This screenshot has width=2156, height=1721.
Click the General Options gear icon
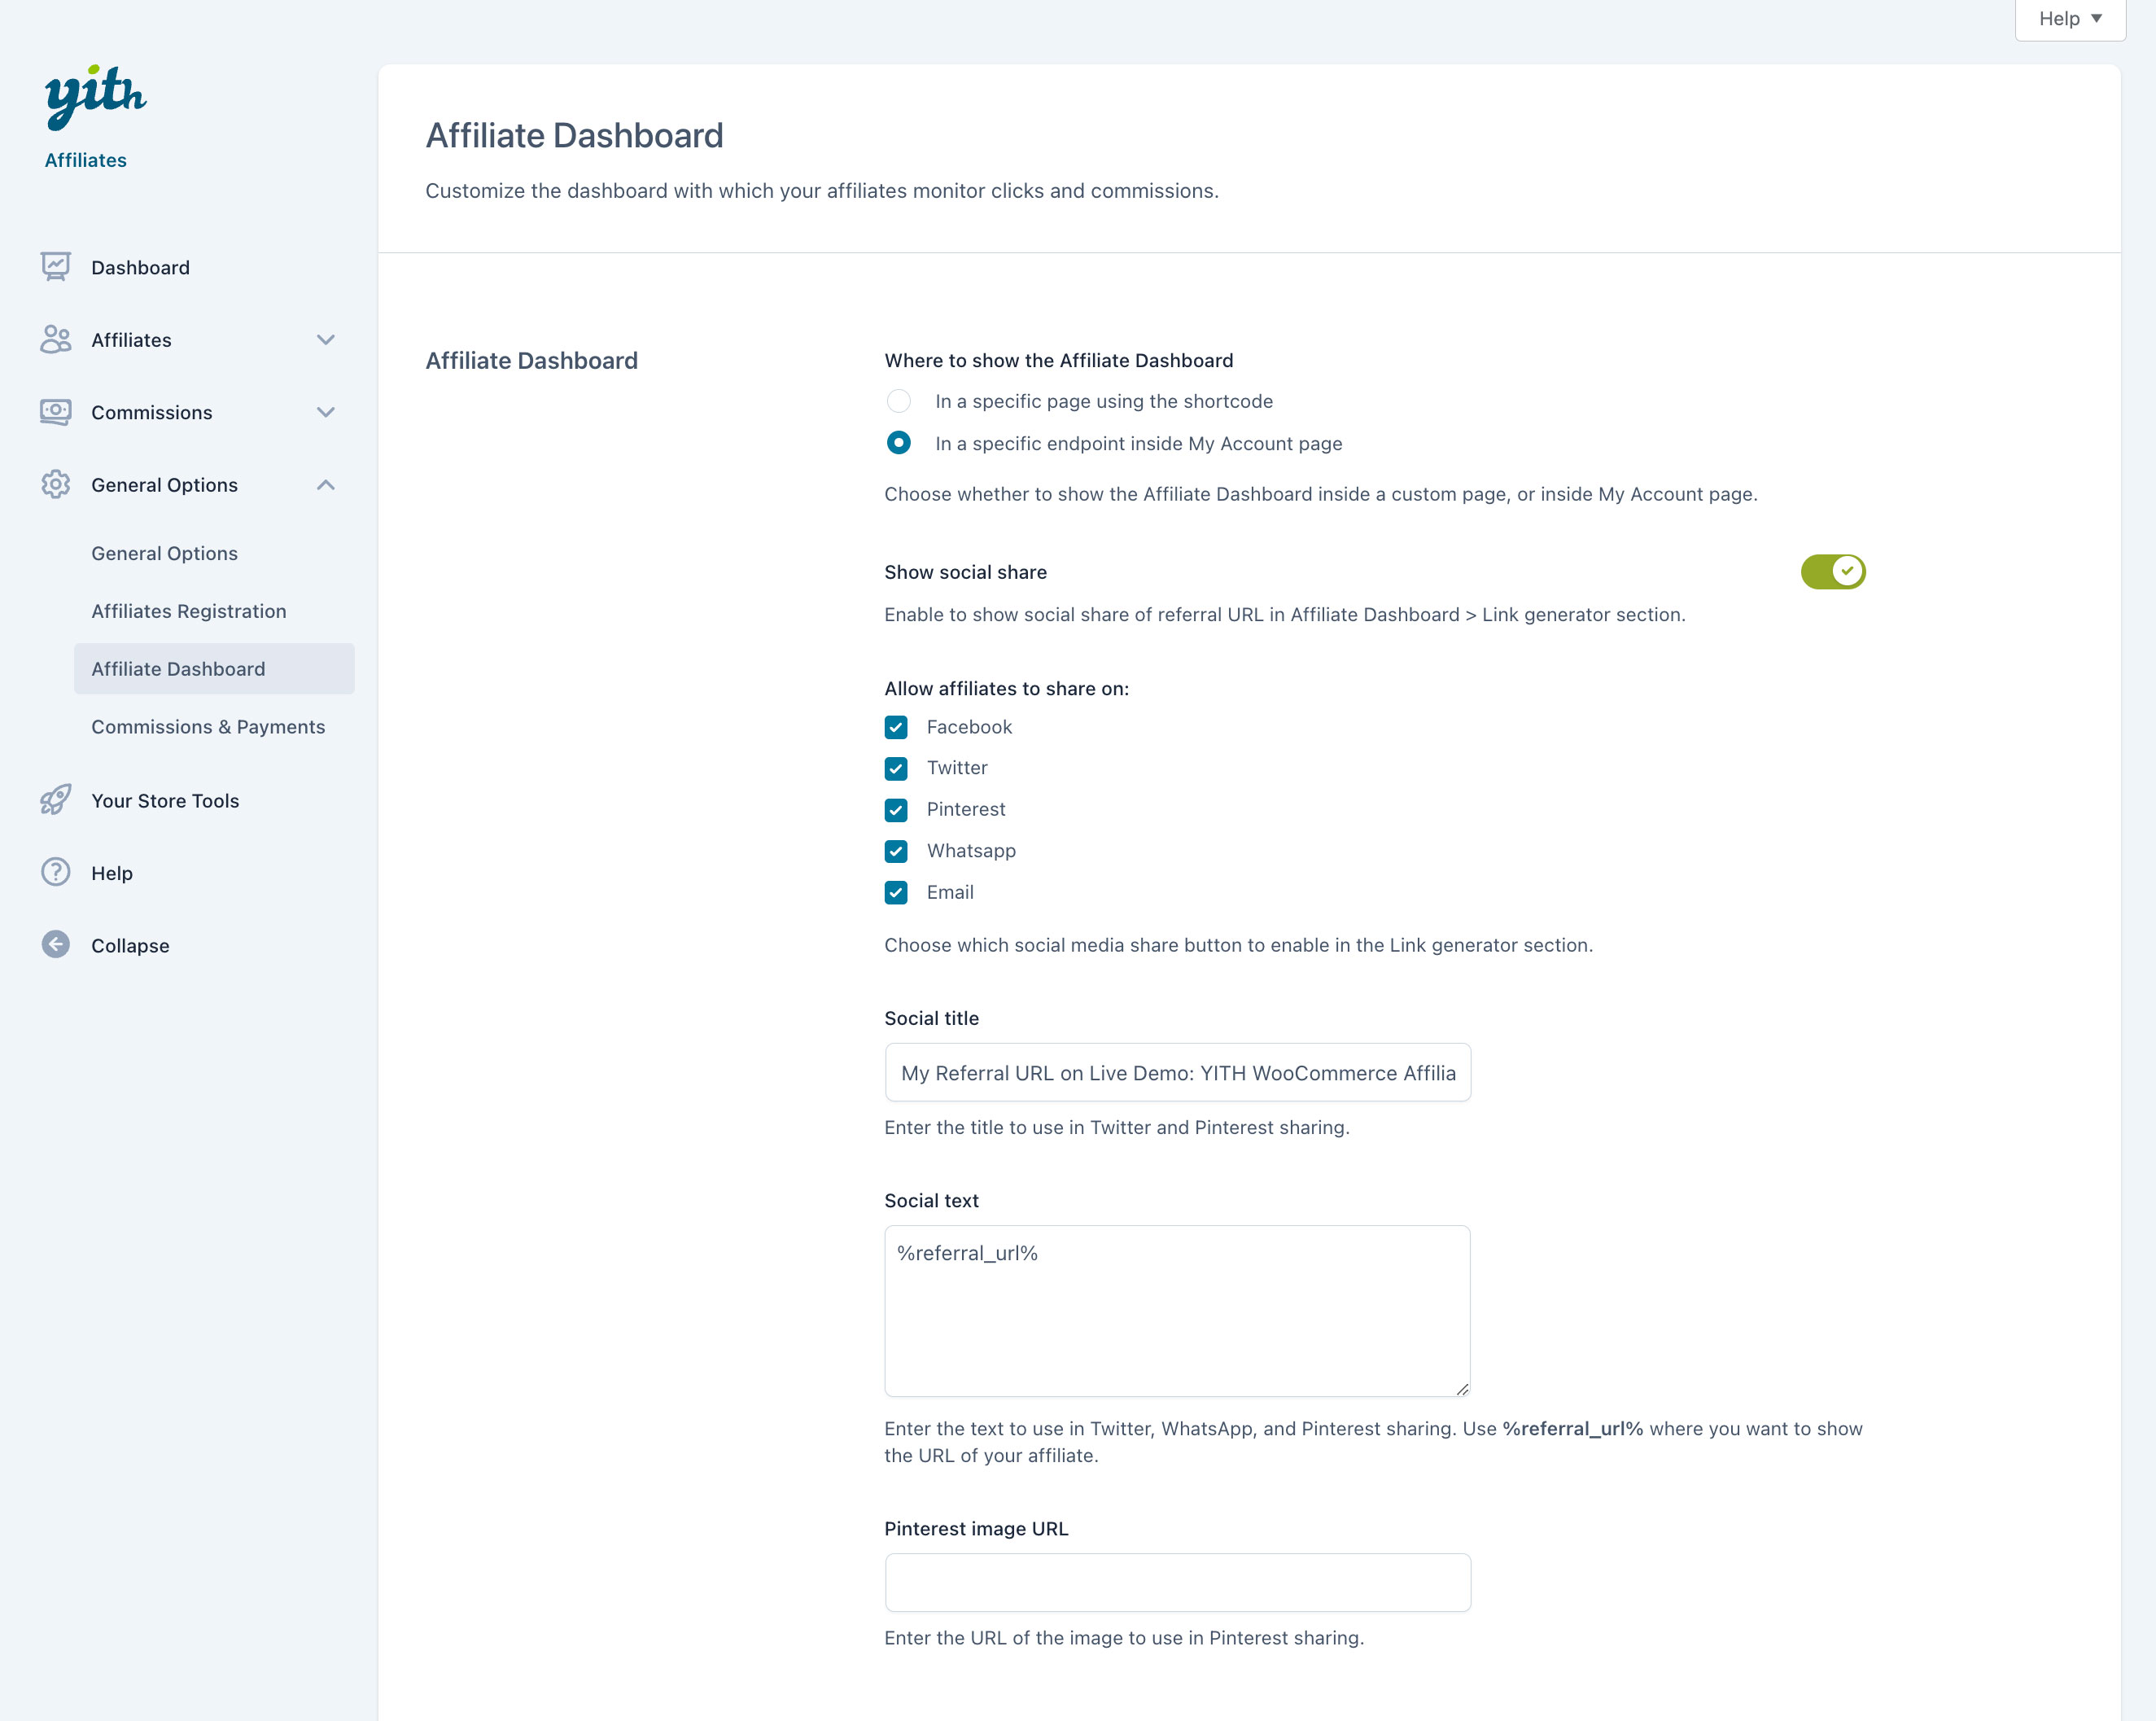click(56, 484)
